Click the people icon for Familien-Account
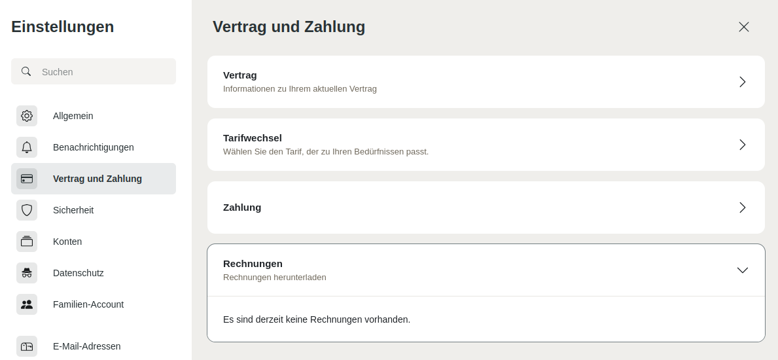This screenshot has width=778, height=360. pyautogui.click(x=27, y=304)
